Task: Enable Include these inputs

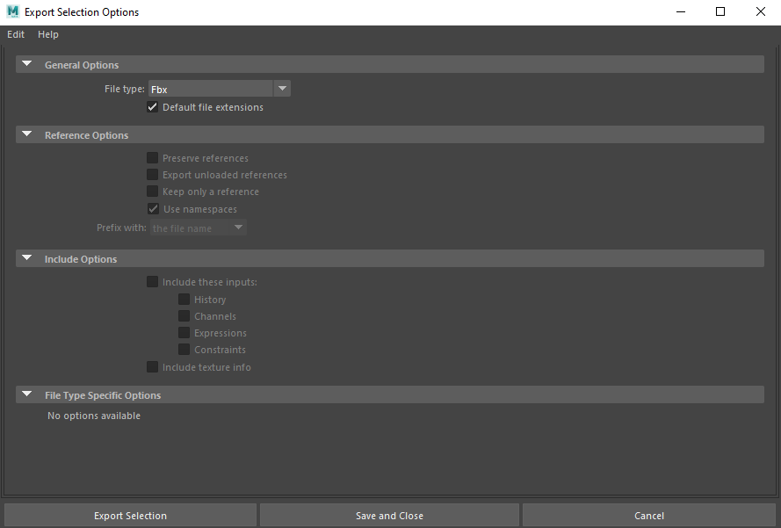Action: tap(152, 281)
